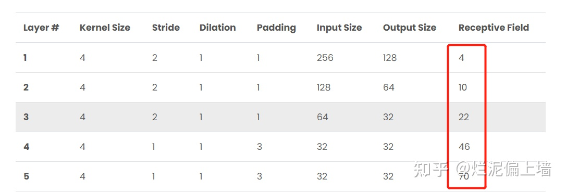Click the Receptive Field column header
566x192 pixels.
coord(494,28)
